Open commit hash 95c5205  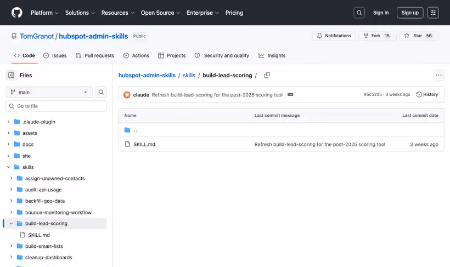pyautogui.click(x=373, y=94)
